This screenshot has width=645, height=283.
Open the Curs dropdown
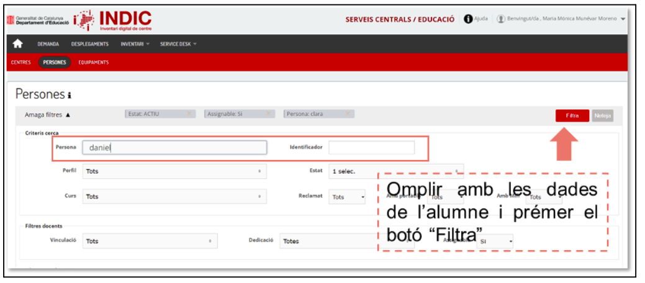tap(174, 197)
